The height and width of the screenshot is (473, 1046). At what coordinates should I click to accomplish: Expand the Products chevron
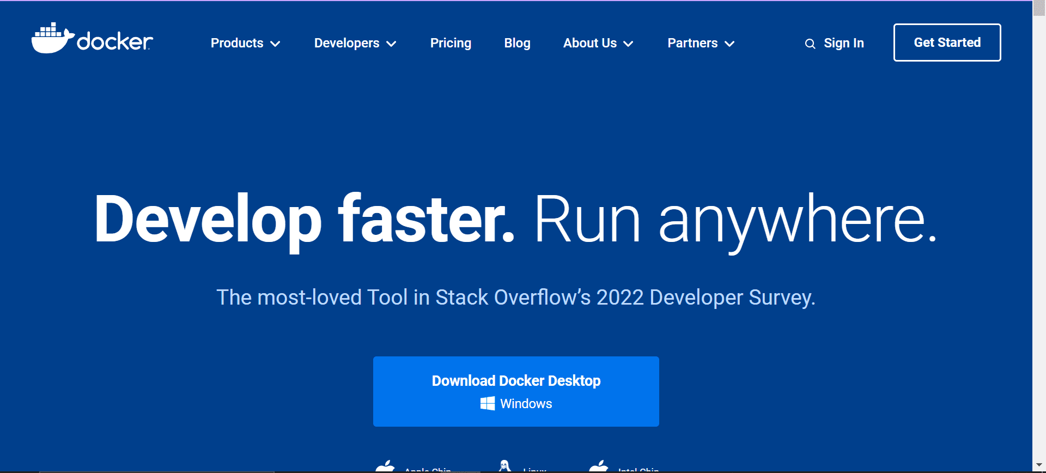(x=276, y=44)
